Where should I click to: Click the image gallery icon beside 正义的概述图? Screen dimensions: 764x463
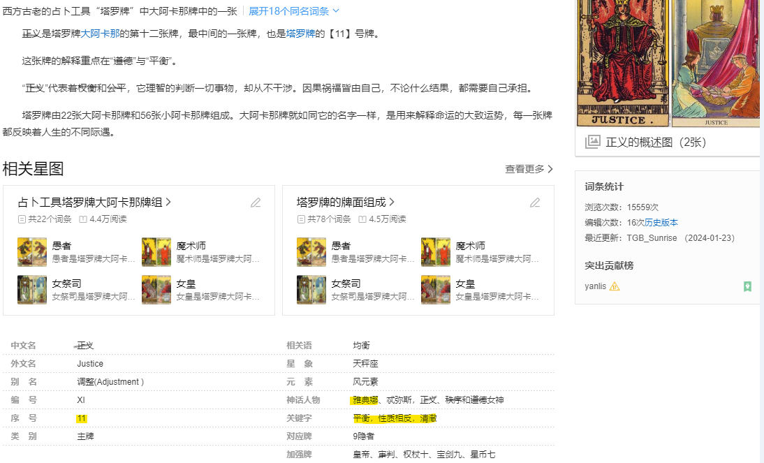(592, 142)
